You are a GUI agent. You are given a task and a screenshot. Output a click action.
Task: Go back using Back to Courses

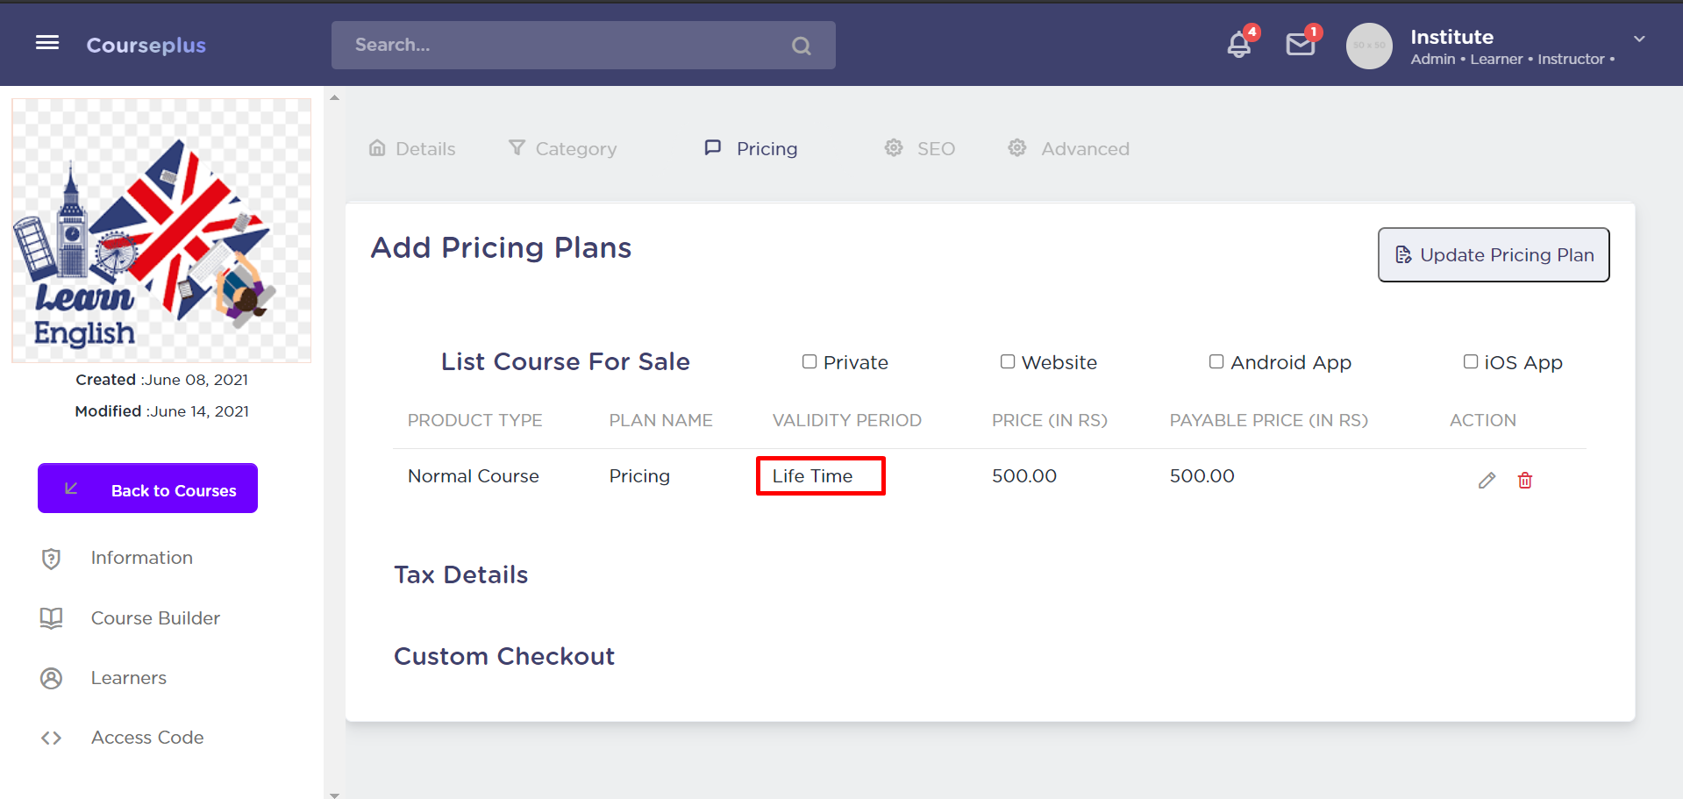tap(147, 489)
